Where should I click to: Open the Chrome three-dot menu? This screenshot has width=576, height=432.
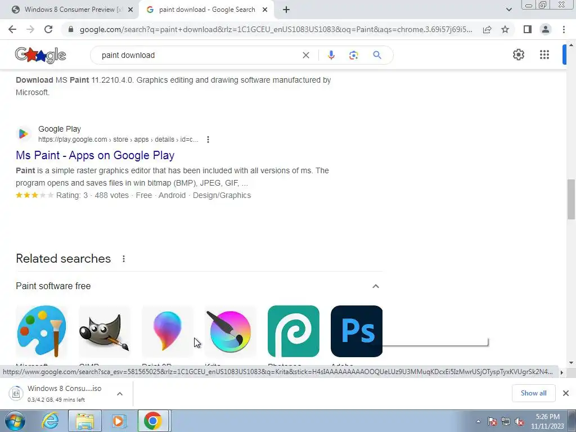[564, 29]
